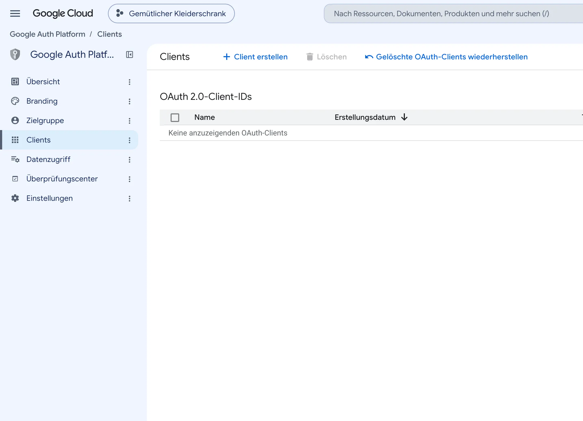The width and height of the screenshot is (583, 421).
Task: Click the descending sort arrow icon
Action: click(x=404, y=117)
